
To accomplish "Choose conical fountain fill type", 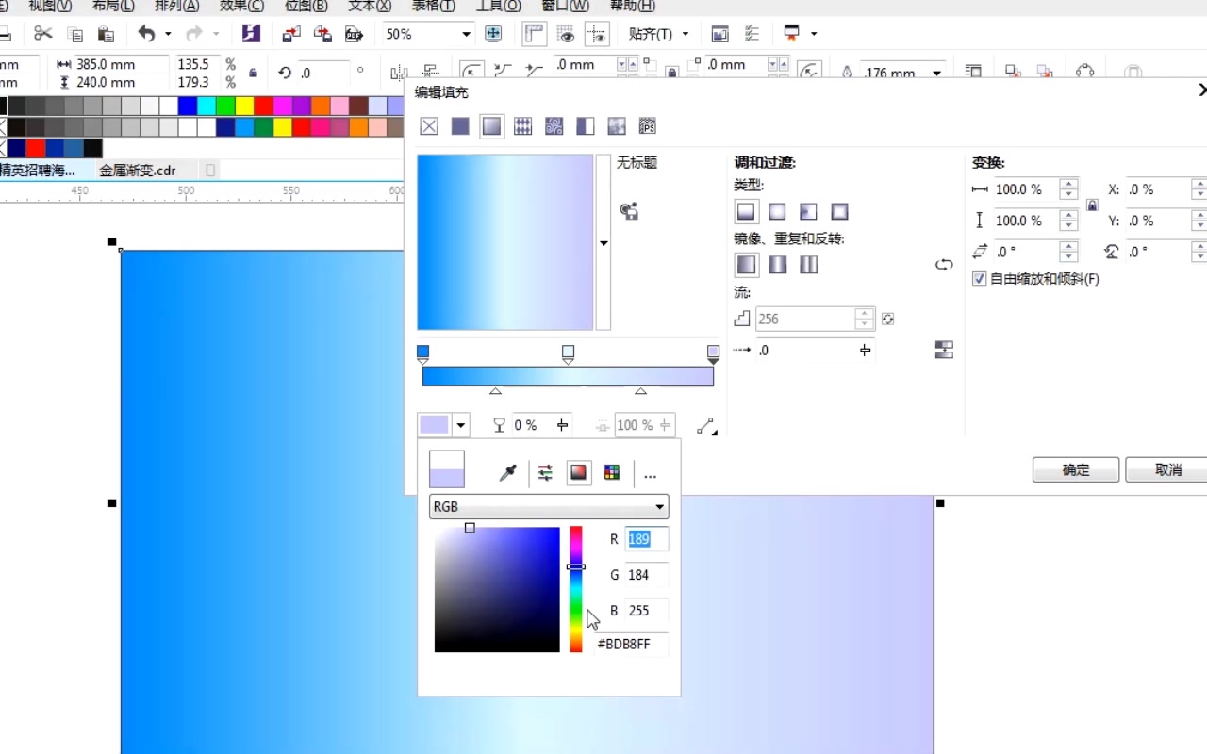I will (x=808, y=211).
